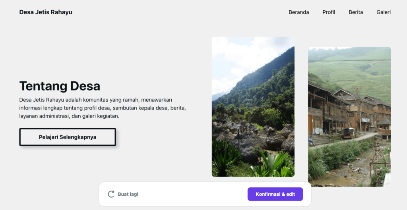Navigate to the Galeri section
The width and height of the screenshot is (407, 210).
(384, 12)
